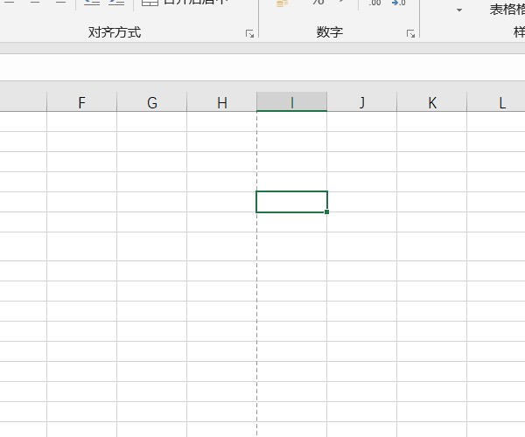Apply percent style number format

point(317,3)
